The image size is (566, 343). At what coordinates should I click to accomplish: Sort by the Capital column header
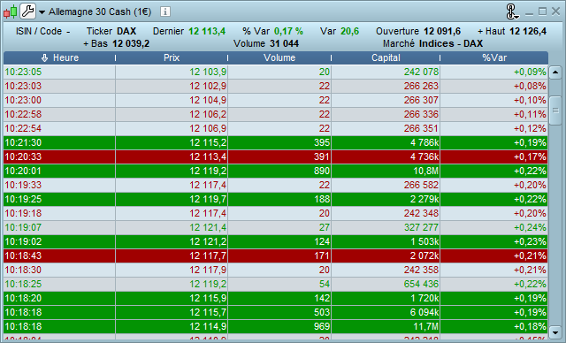click(x=386, y=57)
